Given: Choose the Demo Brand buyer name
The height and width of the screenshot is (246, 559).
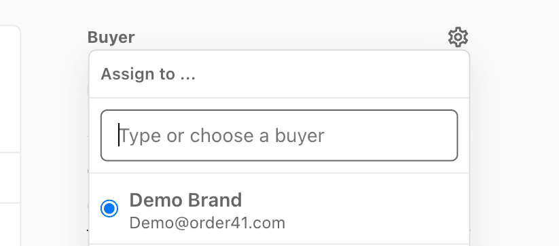Looking at the screenshot, I should pos(185,200).
